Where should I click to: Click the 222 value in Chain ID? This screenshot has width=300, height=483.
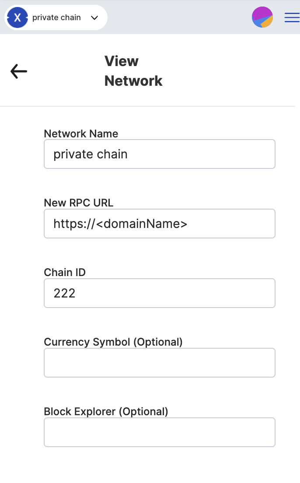[64, 293]
